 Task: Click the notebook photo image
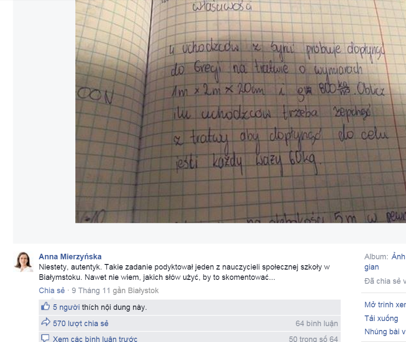[x=241, y=111]
